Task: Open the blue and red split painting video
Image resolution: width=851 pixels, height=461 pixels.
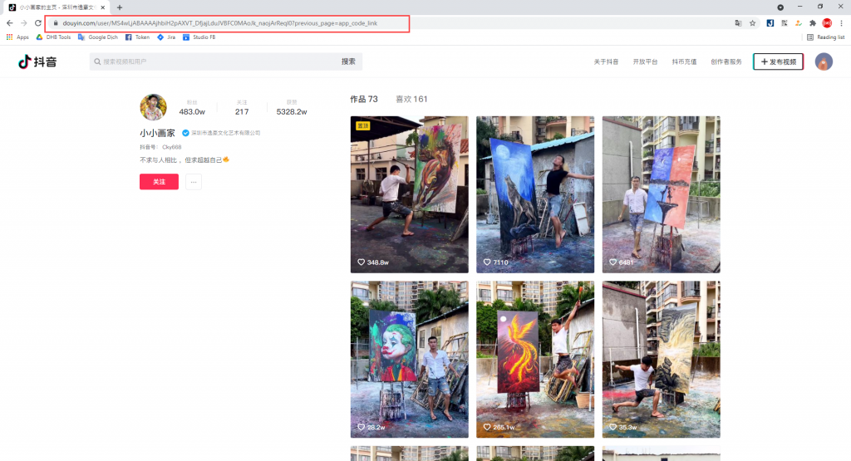Action: coord(661,194)
